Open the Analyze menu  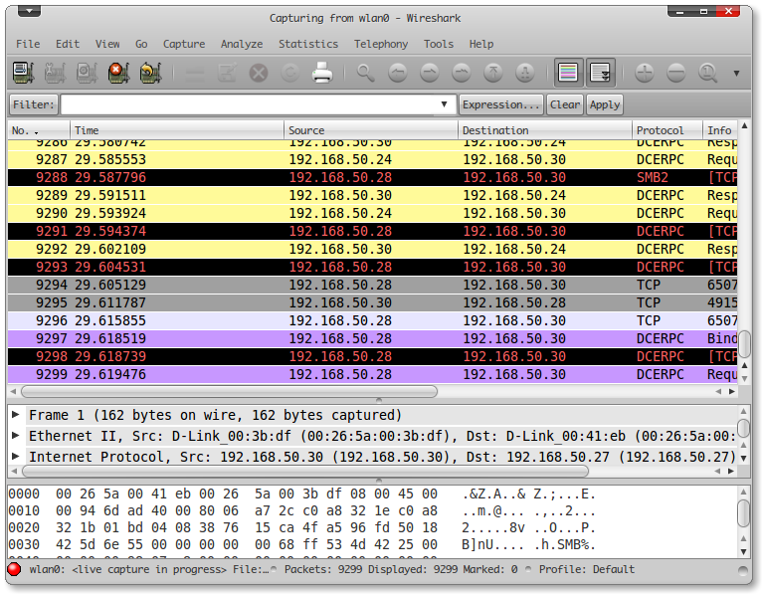point(242,44)
